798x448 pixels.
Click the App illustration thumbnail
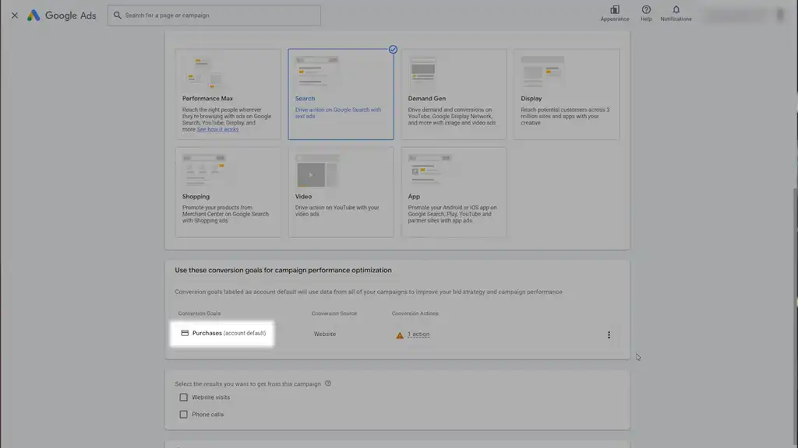pos(429,170)
